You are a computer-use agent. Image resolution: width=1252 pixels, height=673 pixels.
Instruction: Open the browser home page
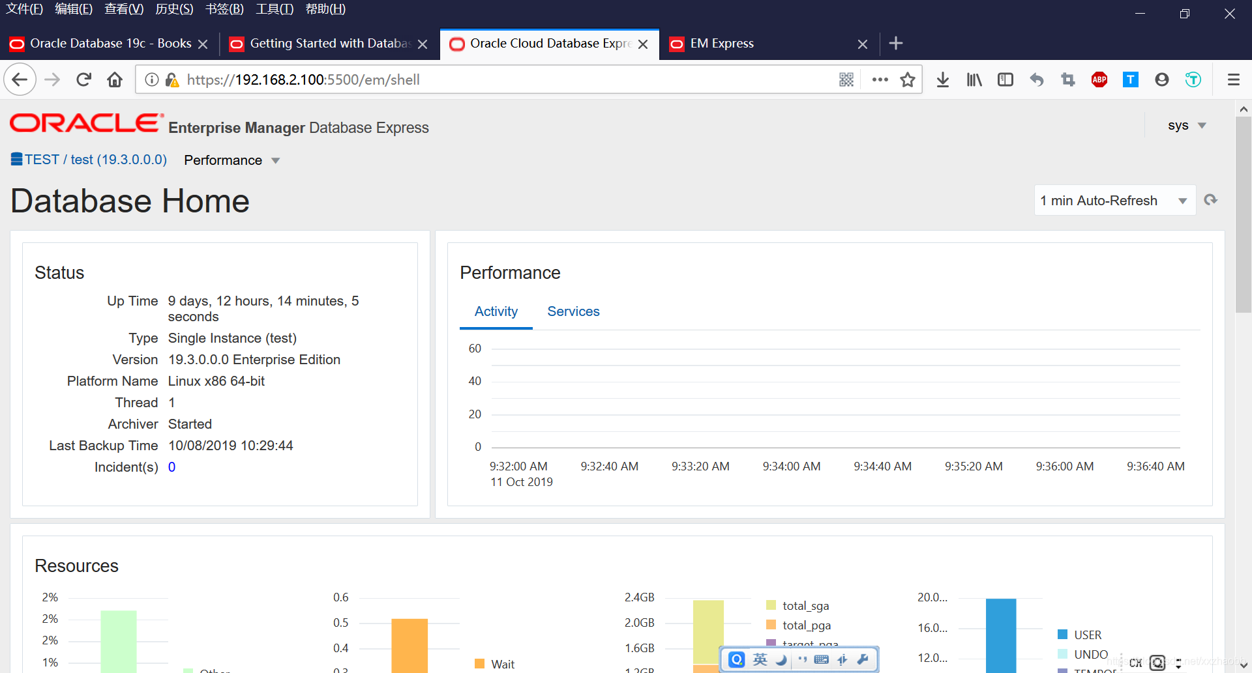pos(115,79)
